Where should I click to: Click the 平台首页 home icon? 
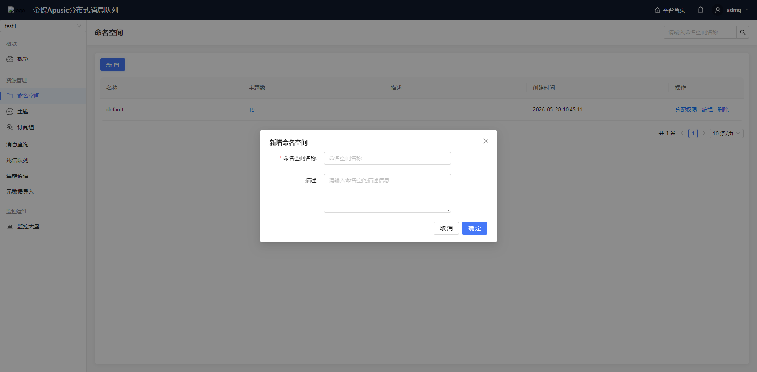point(658,10)
